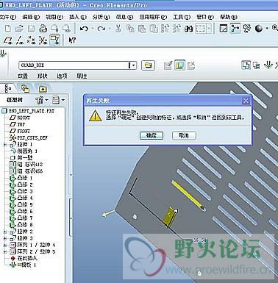Switch to the 形状 dashboard tab
278x283 pixels.
click(42, 76)
